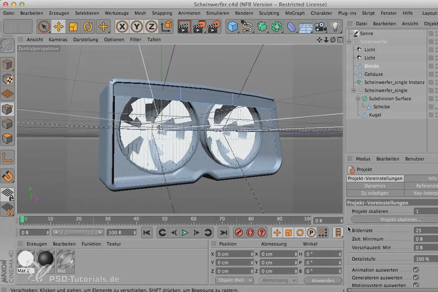
Task: Open the Zu erledigen tab
Action: click(375, 193)
